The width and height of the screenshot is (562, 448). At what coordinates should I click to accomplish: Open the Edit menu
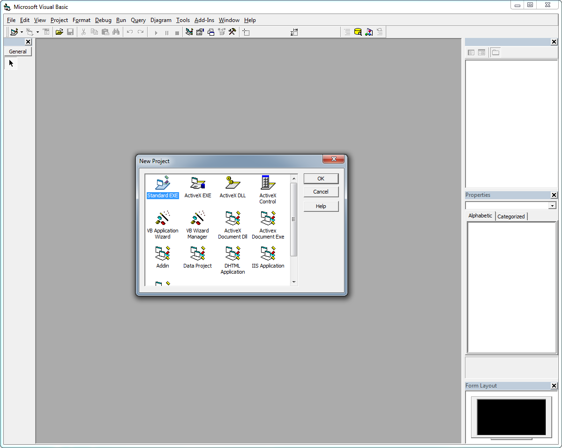[25, 20]
